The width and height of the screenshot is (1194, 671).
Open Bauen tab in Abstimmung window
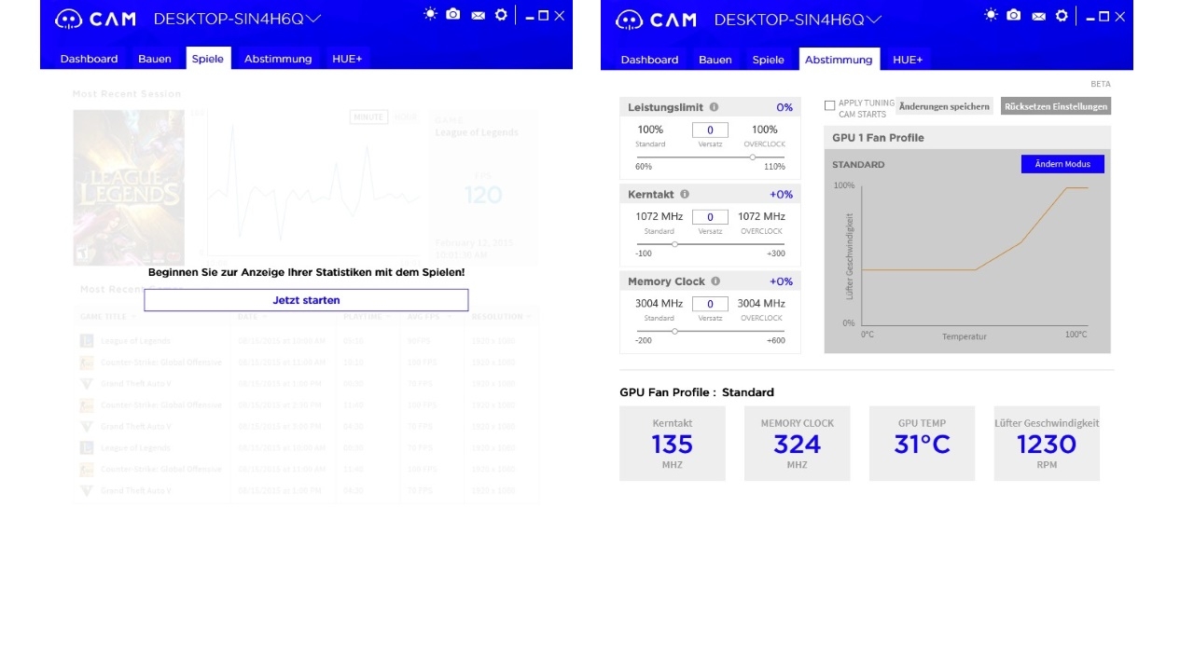715,60
